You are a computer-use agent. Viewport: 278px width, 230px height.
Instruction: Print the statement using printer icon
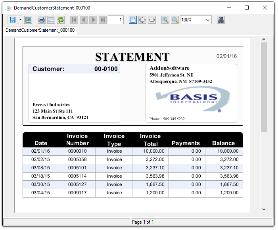coord(42,20)
